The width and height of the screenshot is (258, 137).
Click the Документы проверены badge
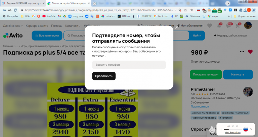[205, 113]
